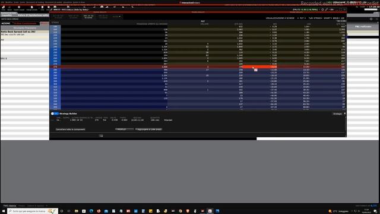Switch to Valore di liquidazione netta tab
The height and width of the screenshot is (214, 380).
click(x=33, y=15)
